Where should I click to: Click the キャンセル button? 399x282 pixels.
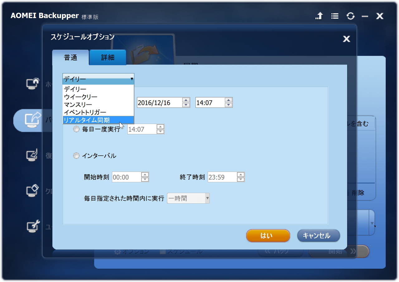coord(318,236)
